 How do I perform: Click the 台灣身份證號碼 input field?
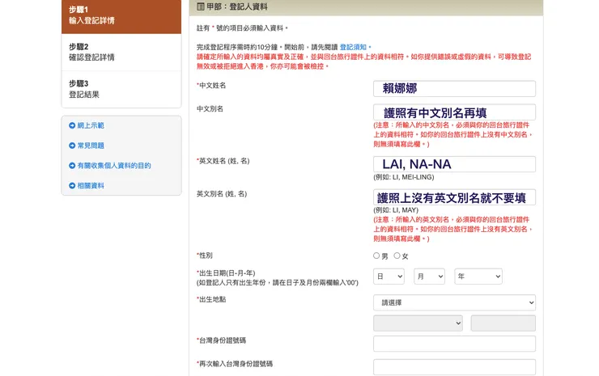(x=454, y=344)
